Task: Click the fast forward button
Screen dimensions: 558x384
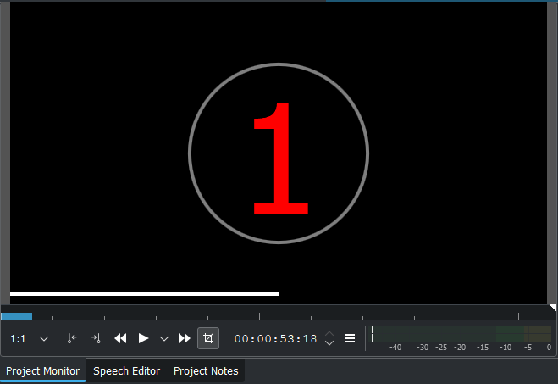Action: tap(184, 338)
